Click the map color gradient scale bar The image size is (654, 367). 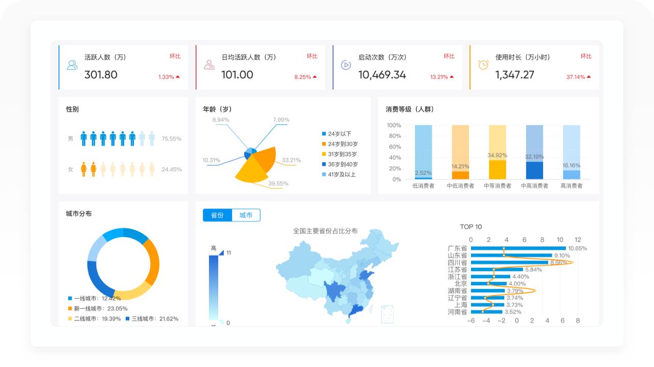pos(214,288)
